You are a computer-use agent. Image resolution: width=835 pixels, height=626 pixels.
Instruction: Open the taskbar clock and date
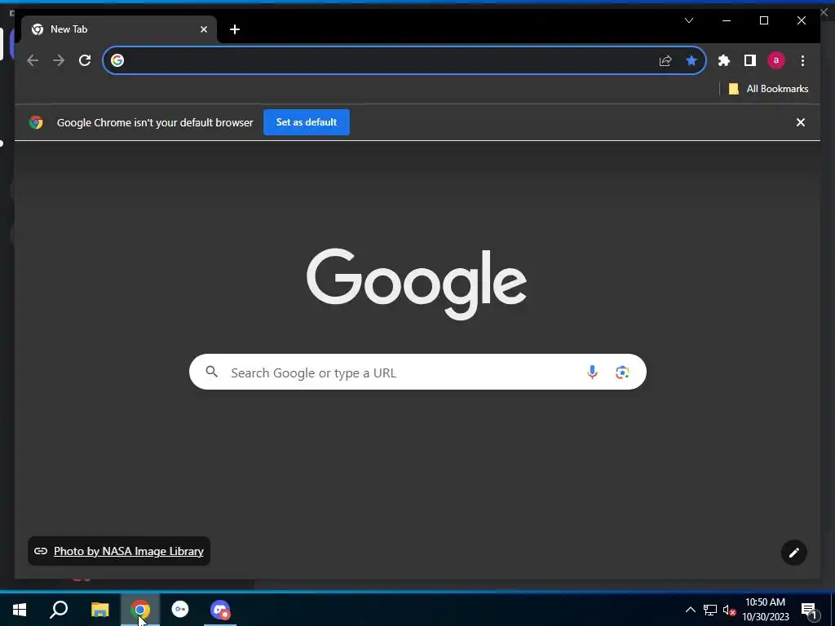click(x=765, y=610)
